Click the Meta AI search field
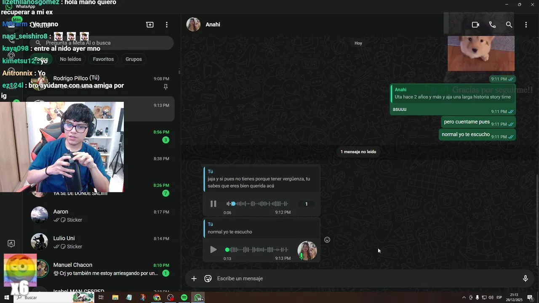539x303 pixels. coord(101,43)
